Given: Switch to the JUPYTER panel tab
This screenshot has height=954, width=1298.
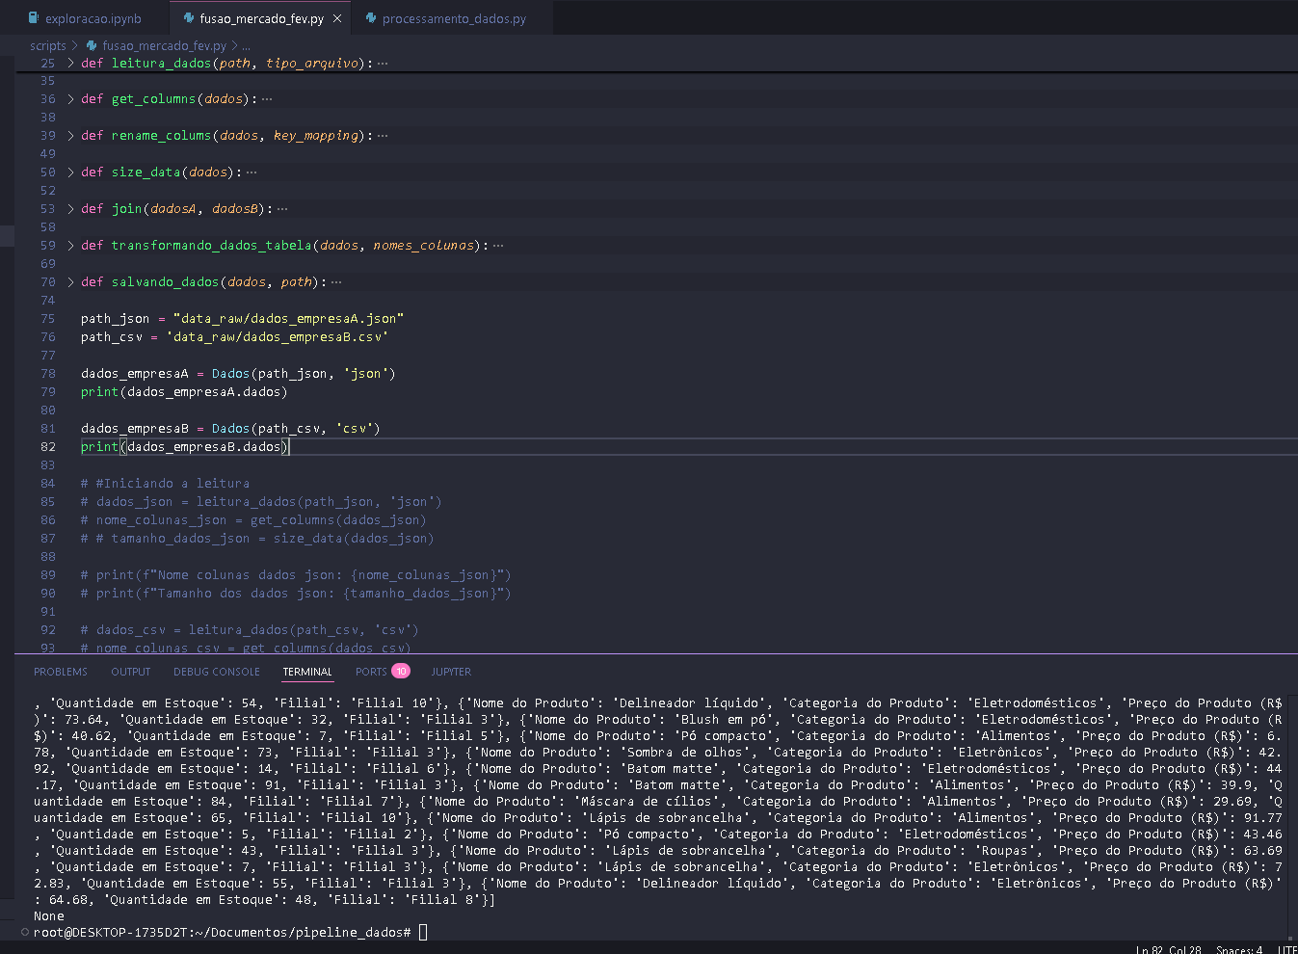Looking at the screenshot, I should 451,672.
